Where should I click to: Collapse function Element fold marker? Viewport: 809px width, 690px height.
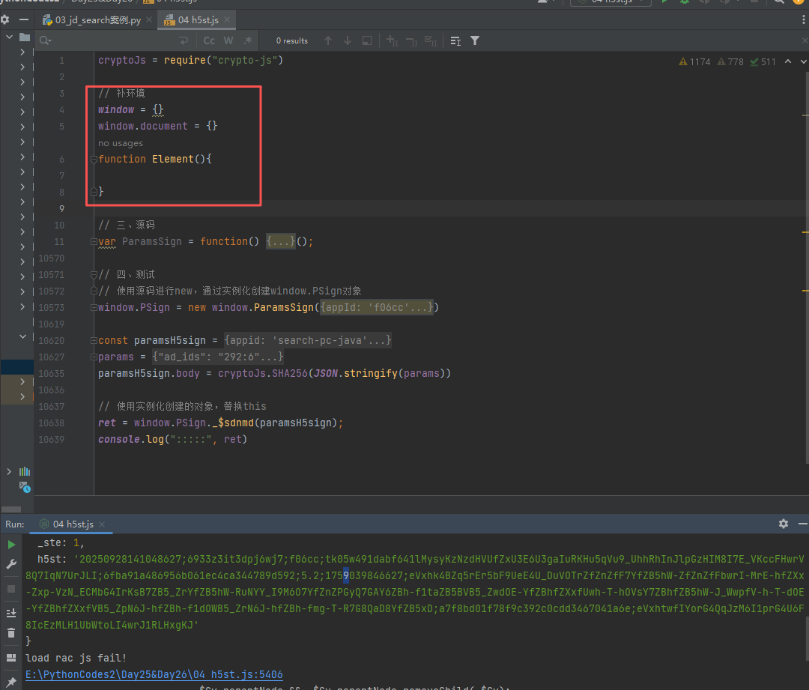coord(94,160)
